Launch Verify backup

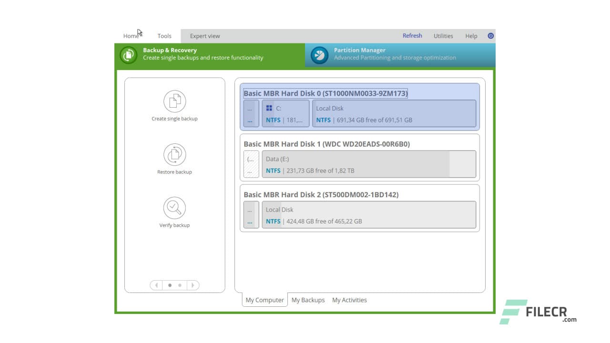[174, 207]
